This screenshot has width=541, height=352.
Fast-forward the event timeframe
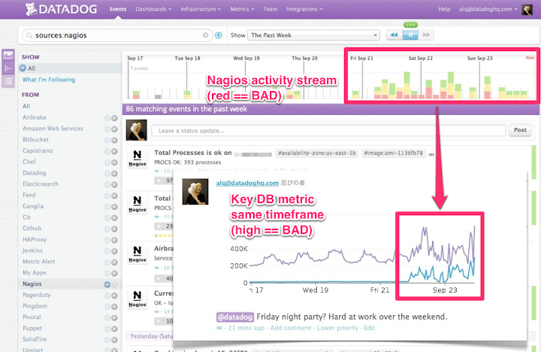coord(426,35)
